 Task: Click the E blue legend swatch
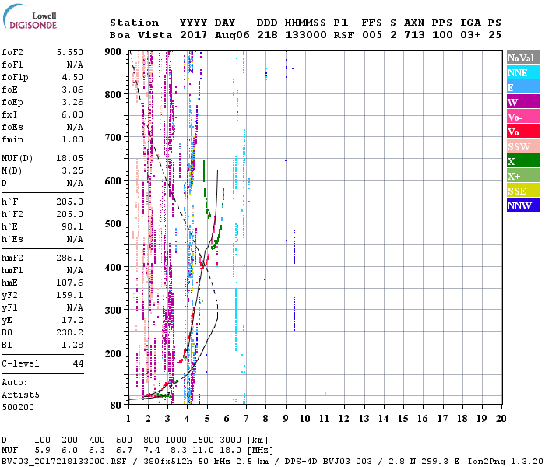click(523, 87)
